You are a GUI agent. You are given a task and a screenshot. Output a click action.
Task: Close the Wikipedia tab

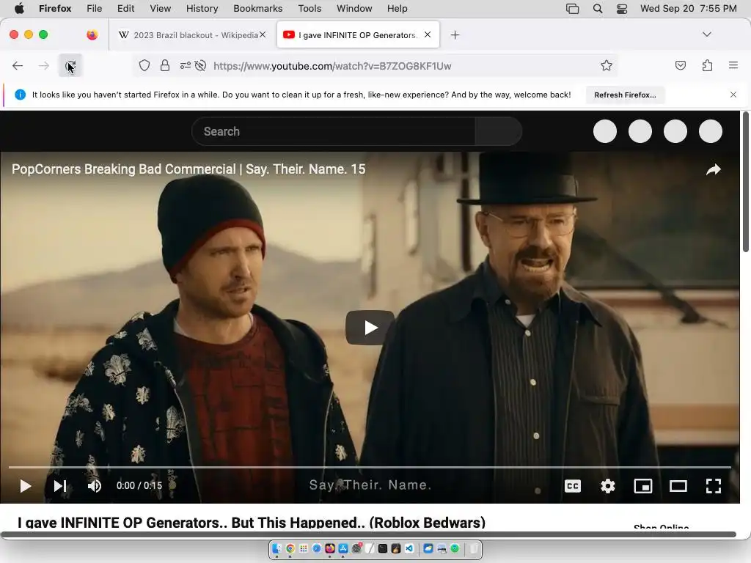pos(263,34)
